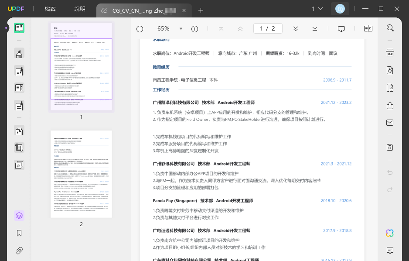This screenshot has height=261, width=409.
Task: Click the 2018.10 - 2020.6 date
Action: pos(336,201)
